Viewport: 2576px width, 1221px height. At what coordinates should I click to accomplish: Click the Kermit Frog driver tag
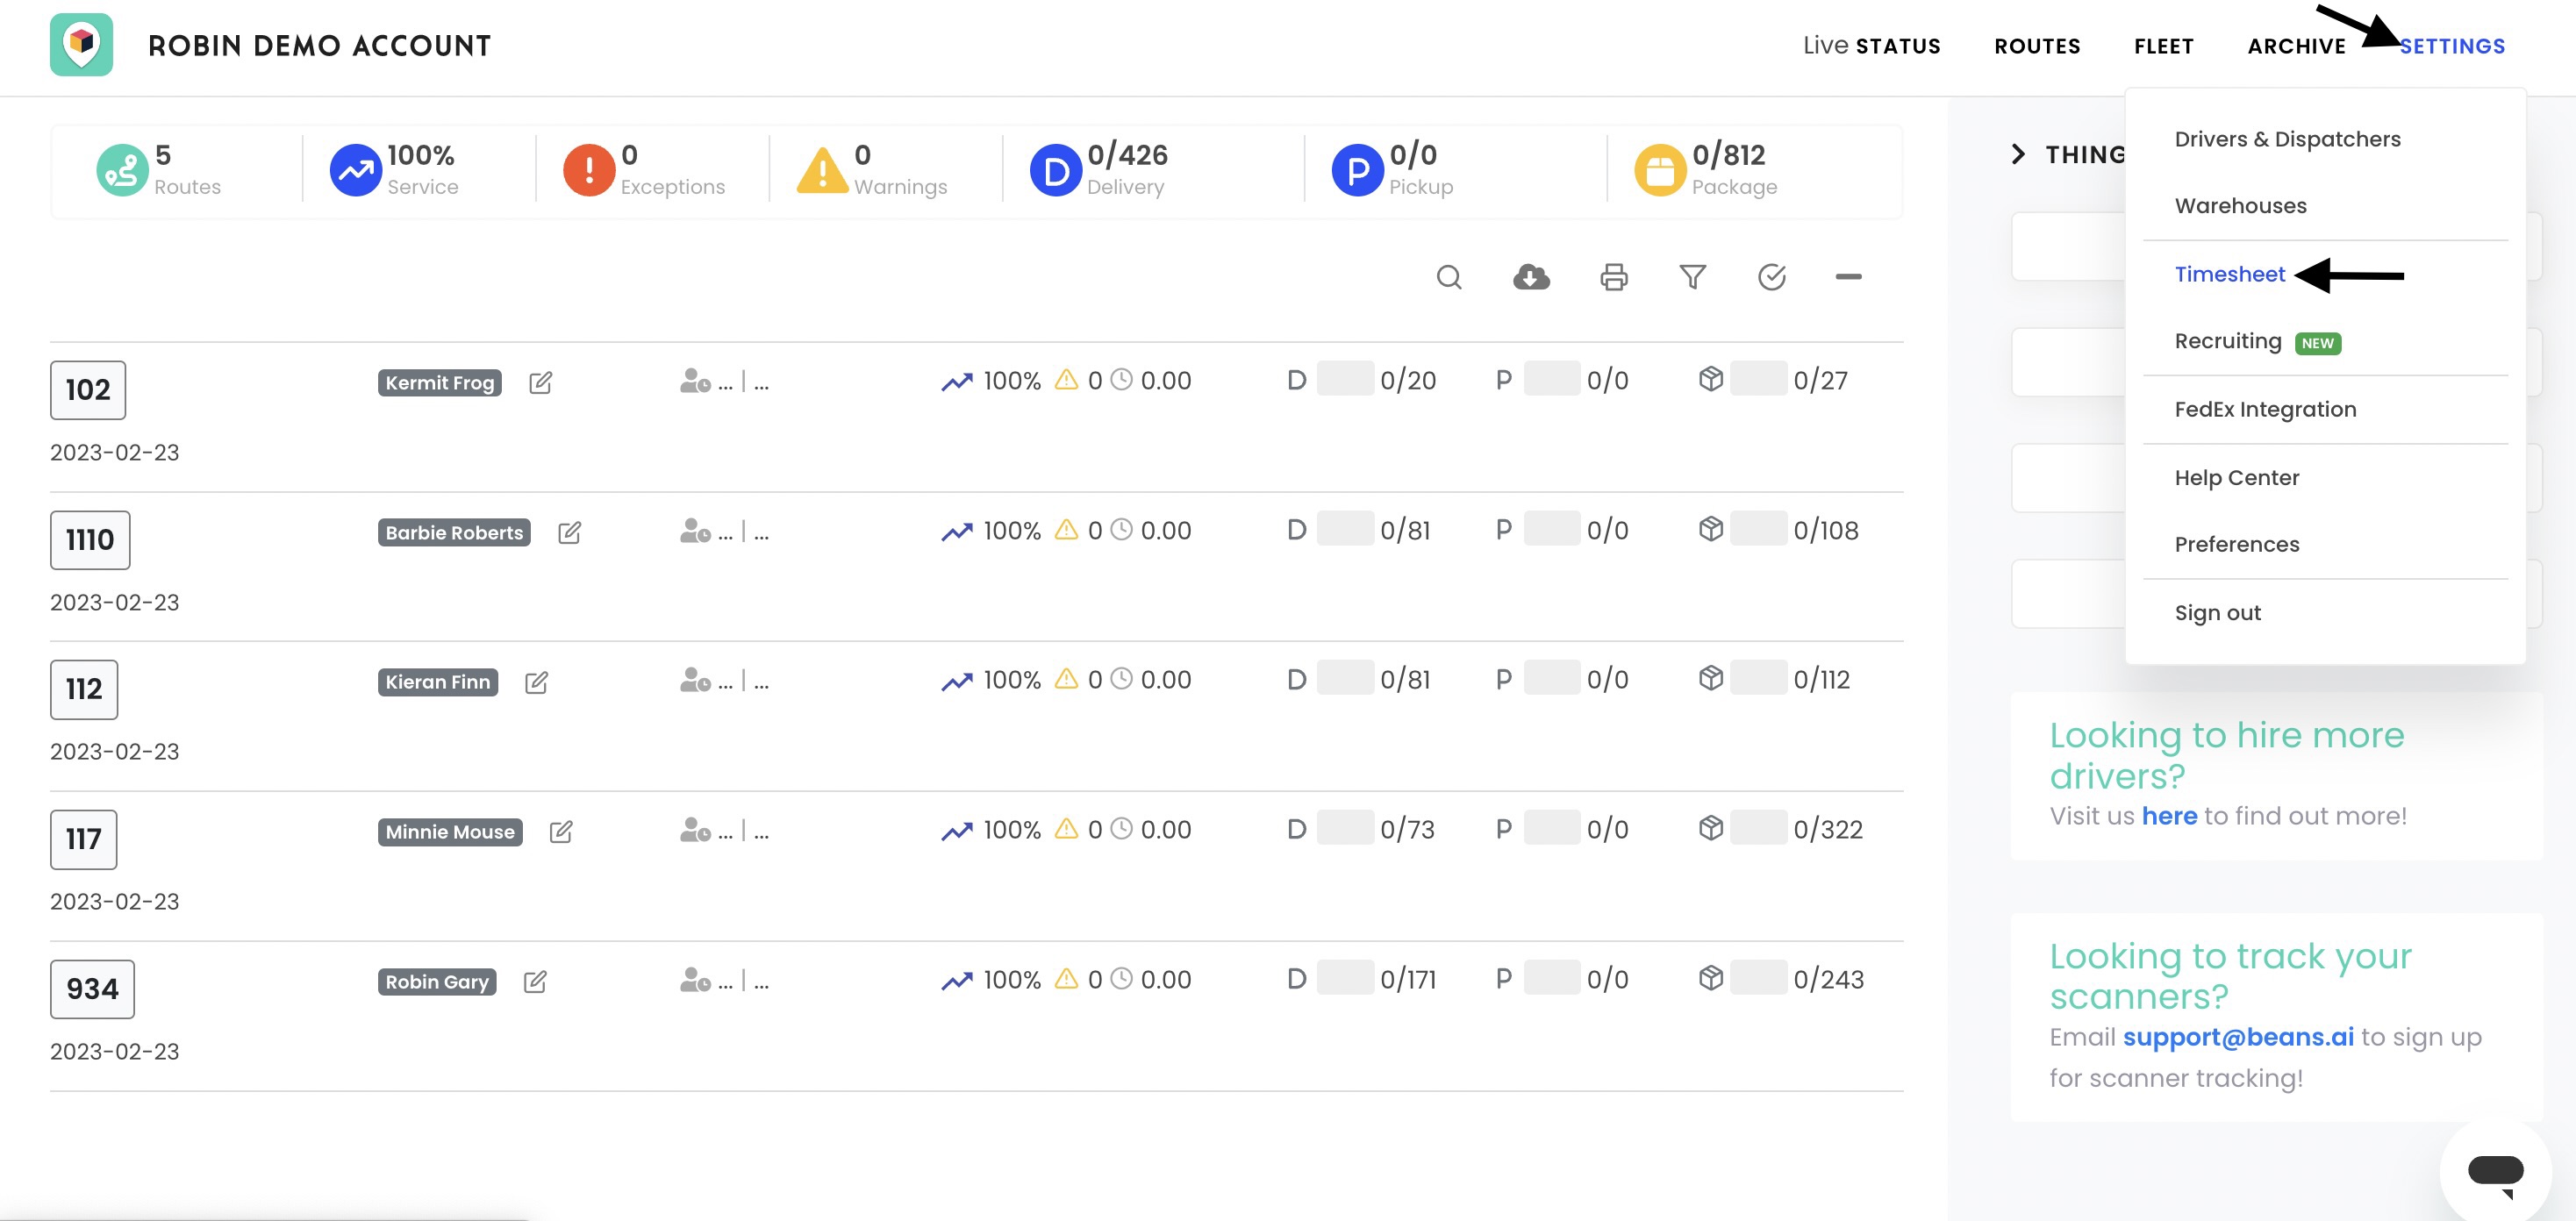point(439,382)
